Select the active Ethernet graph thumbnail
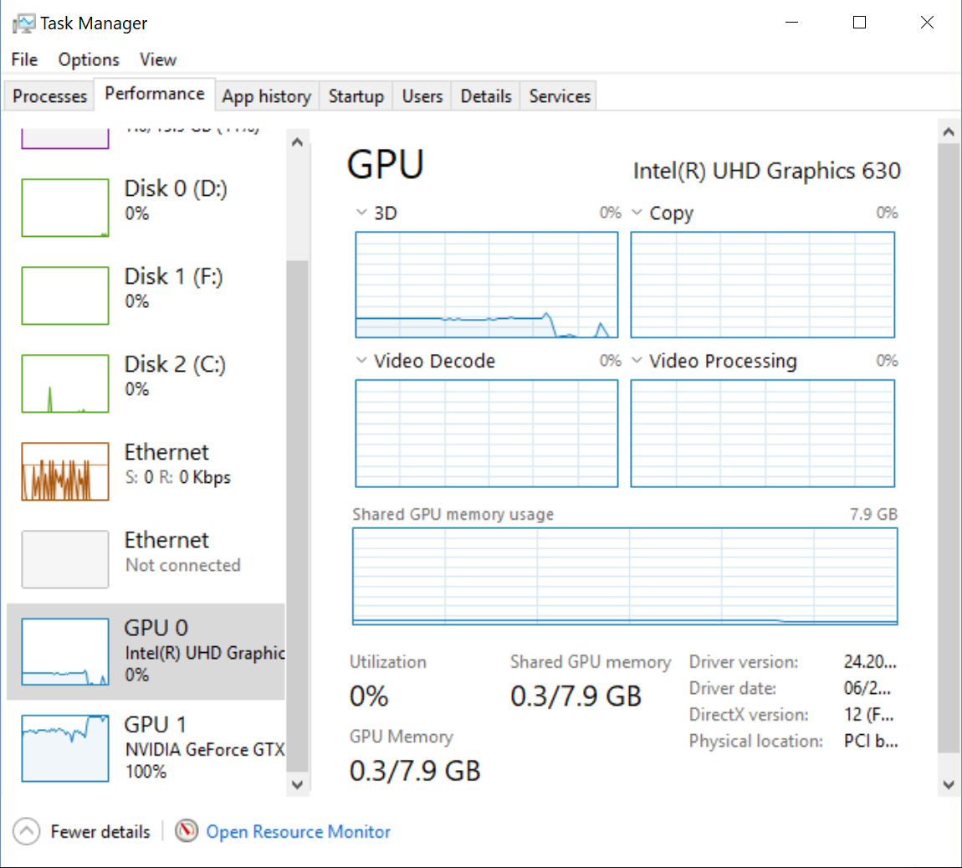962x868 pixels. coord(65,471)
